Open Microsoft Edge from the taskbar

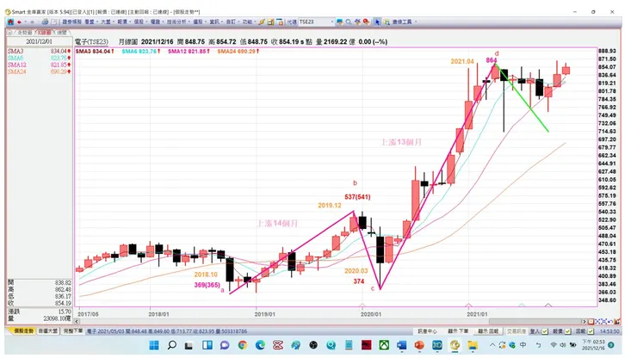pyautogui.click(x=261, y=345)
